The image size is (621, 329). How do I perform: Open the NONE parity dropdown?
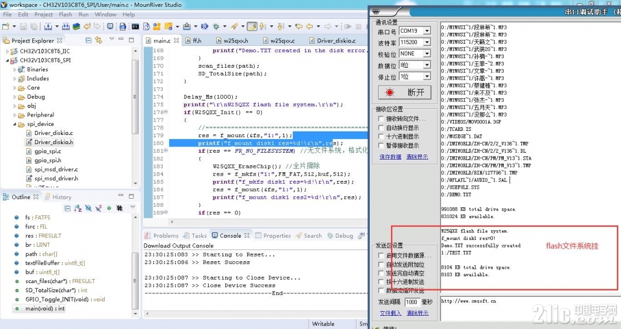pyautogui.click(x=427, y=53)
